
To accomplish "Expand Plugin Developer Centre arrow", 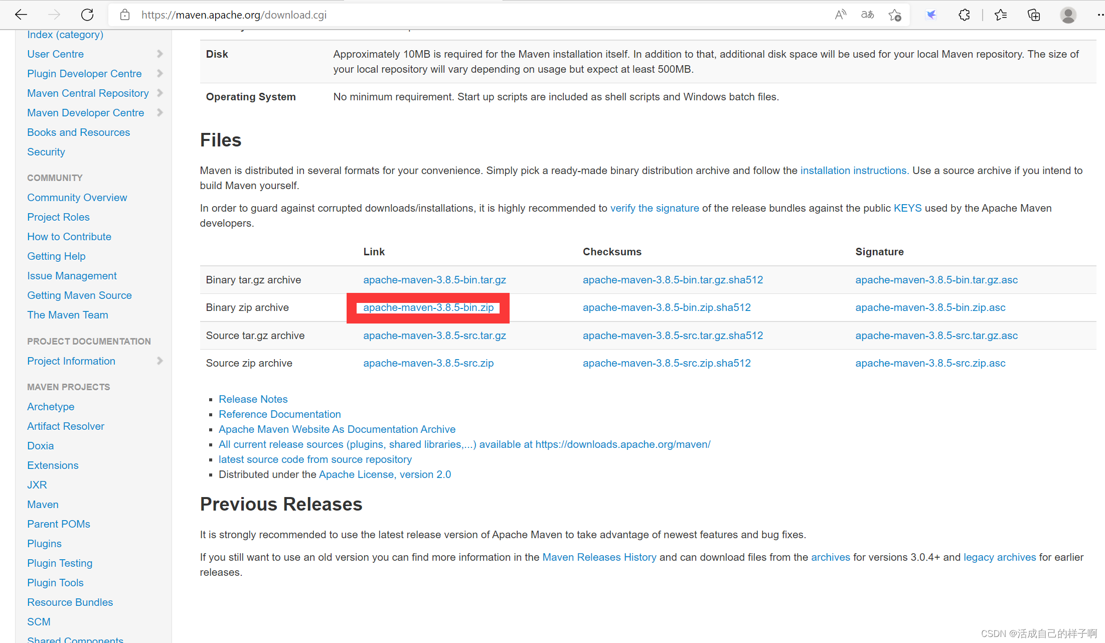I will 160,73.
